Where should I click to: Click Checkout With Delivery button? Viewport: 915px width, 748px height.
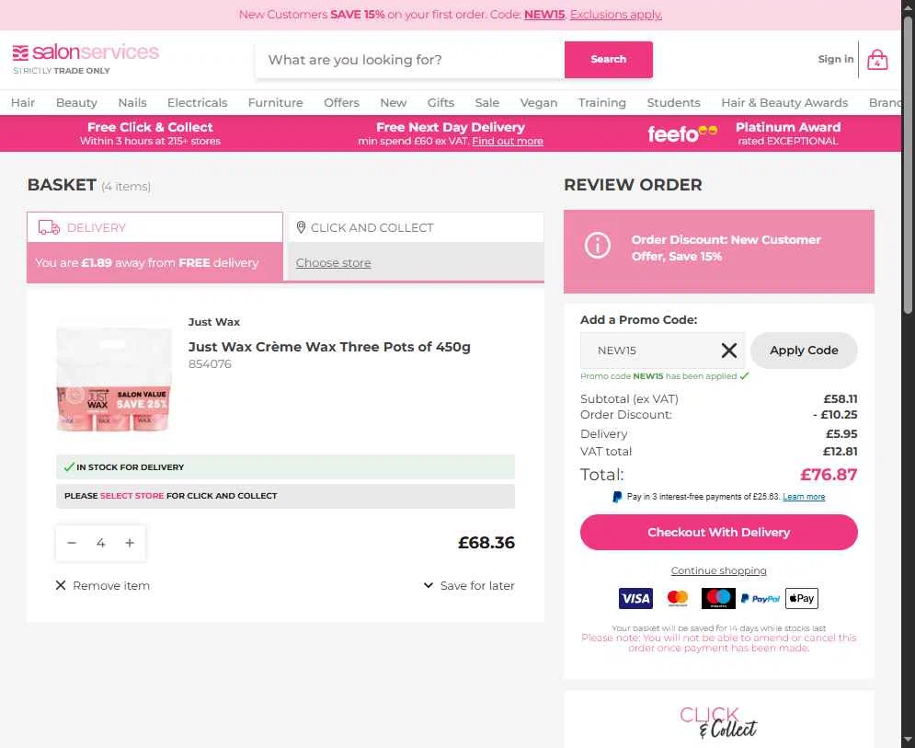(719, 532)
